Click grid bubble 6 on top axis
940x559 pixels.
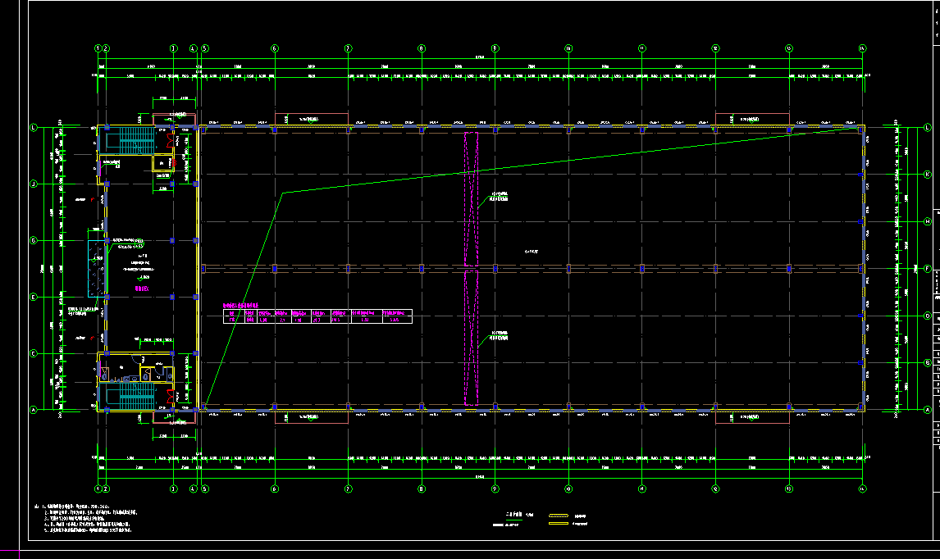point(275,48)
